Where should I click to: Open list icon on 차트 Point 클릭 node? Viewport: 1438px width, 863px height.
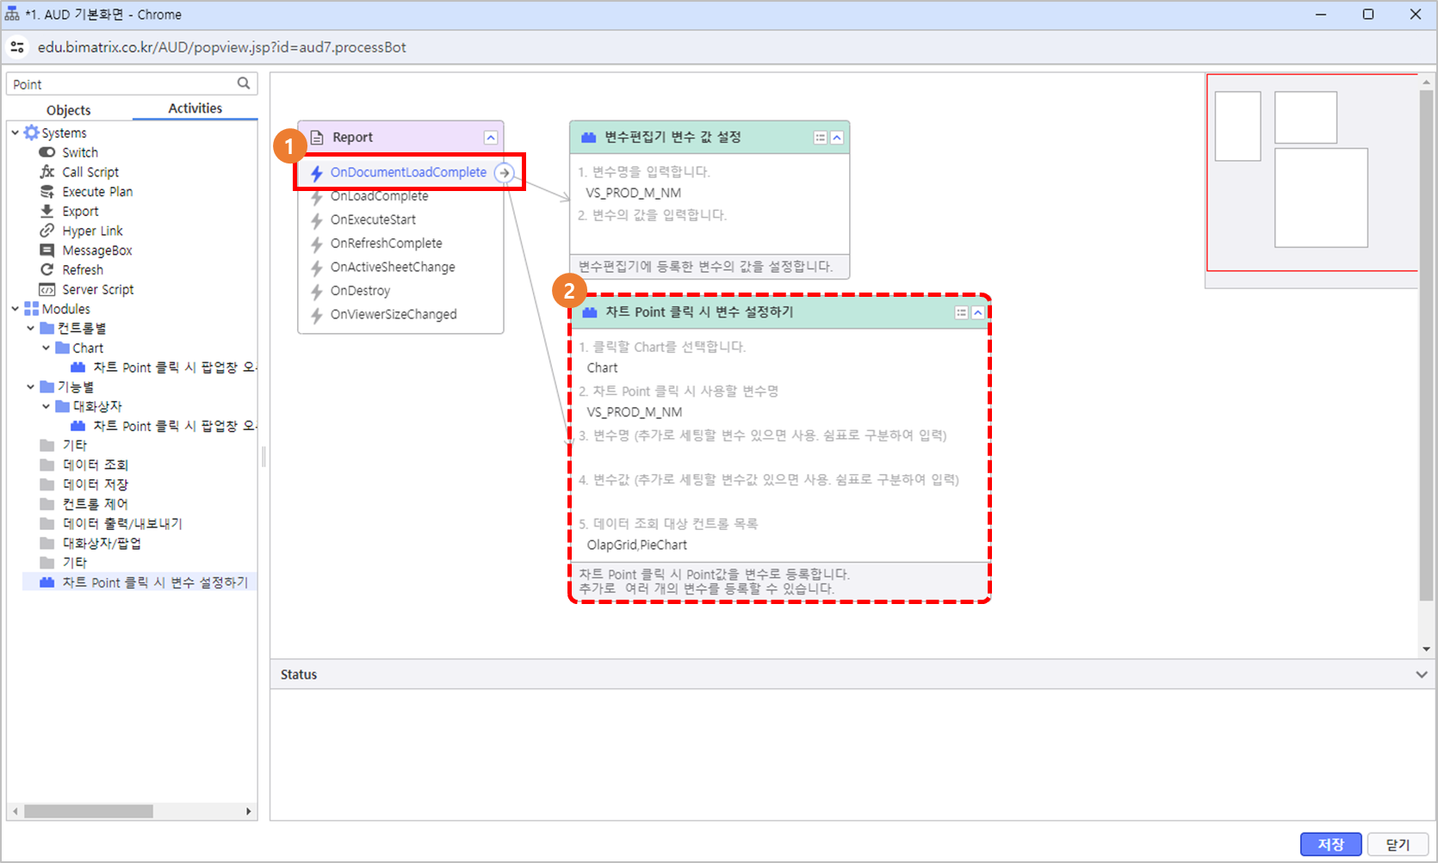[961, 313]
